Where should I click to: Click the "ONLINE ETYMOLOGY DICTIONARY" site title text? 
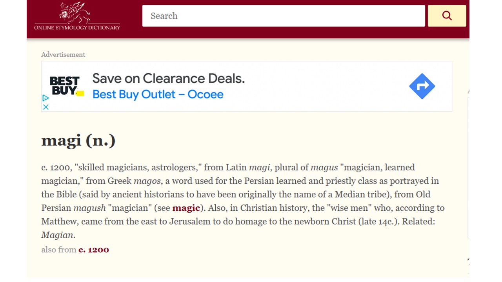(77, 28)
